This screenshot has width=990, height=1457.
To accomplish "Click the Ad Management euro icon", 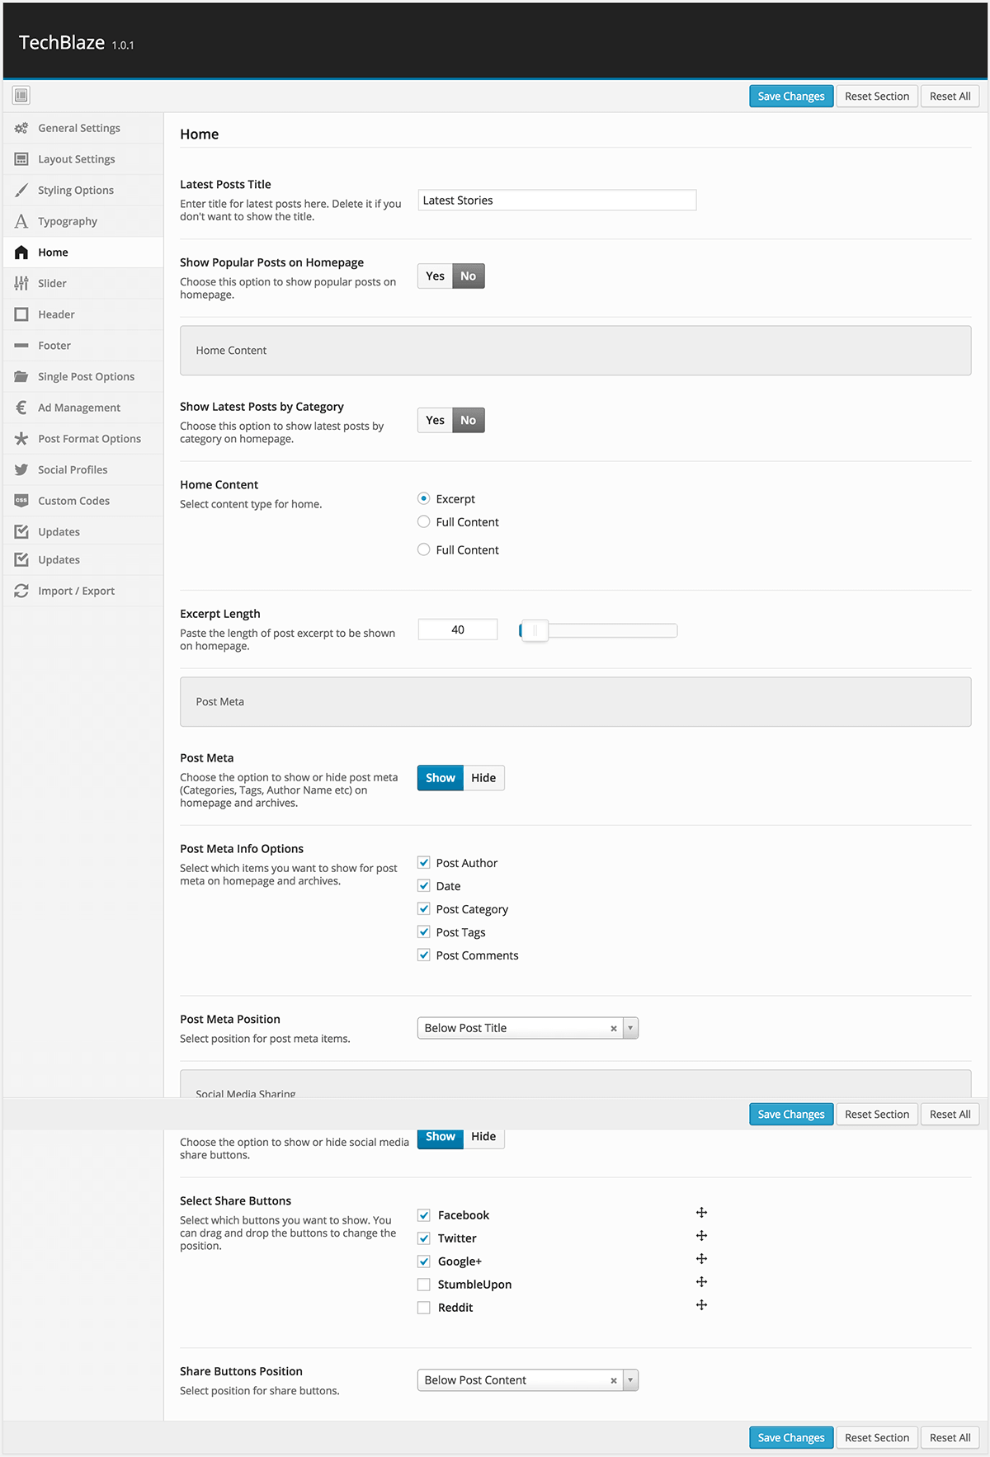I will [x=21, y=408].
